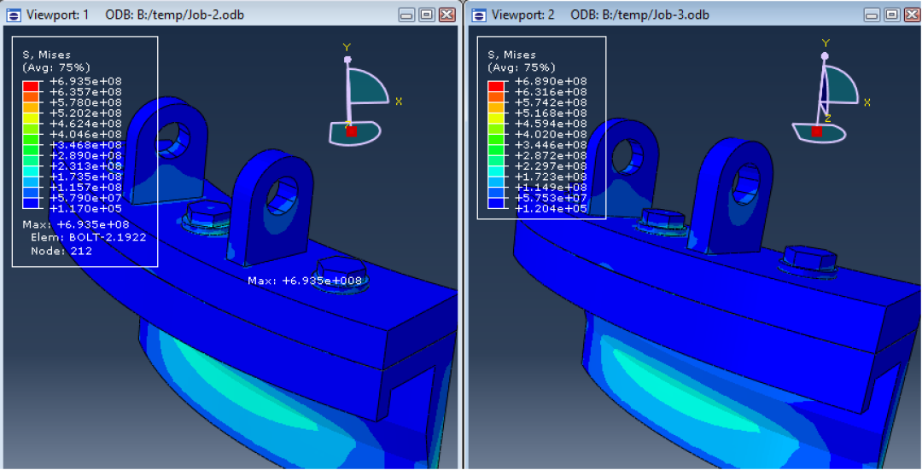Close Viewport 2 window

pyautogui.click(x=913, y=15)
